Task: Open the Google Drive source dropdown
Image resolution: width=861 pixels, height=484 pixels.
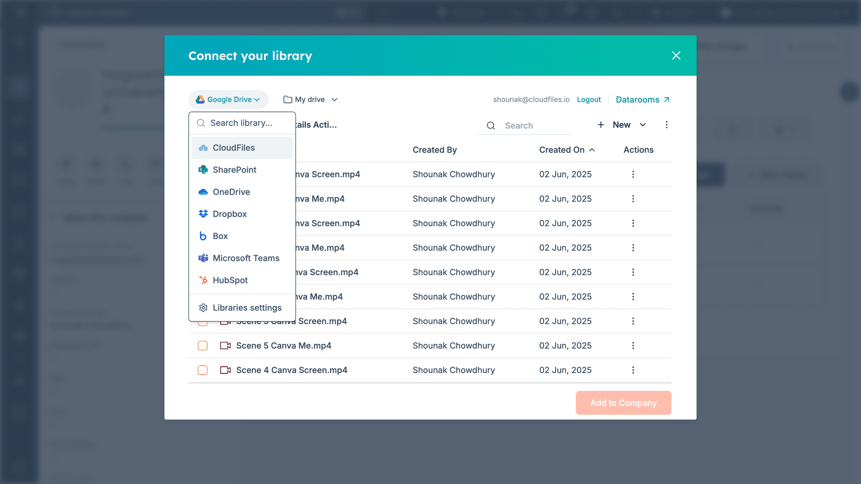Action: 228,99
